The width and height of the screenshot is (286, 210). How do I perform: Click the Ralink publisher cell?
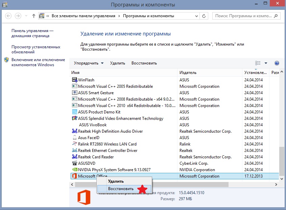[x=185, y=144]
